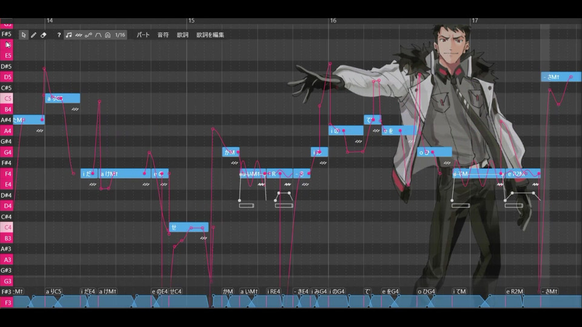The height and width of the screenshot is (327, 582).
Task: Click measure 15 on the timeline ruler
Action: coord(191,21)
